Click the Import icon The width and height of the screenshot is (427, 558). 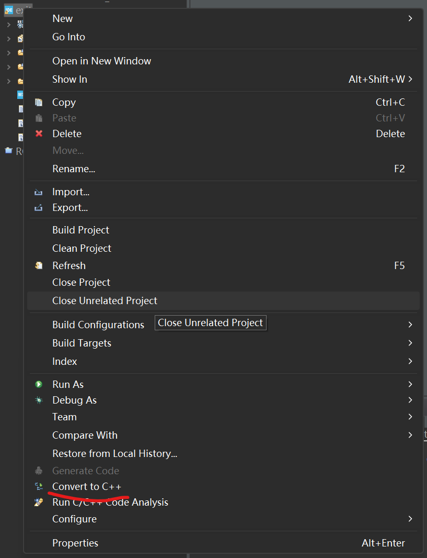[39, 192]
